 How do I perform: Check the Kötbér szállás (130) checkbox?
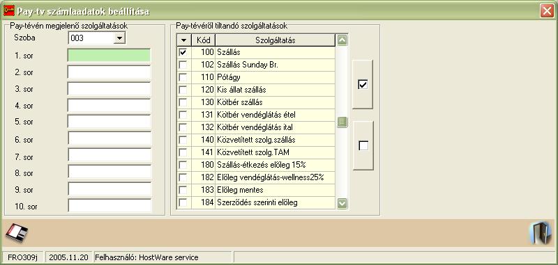point(183,102)
